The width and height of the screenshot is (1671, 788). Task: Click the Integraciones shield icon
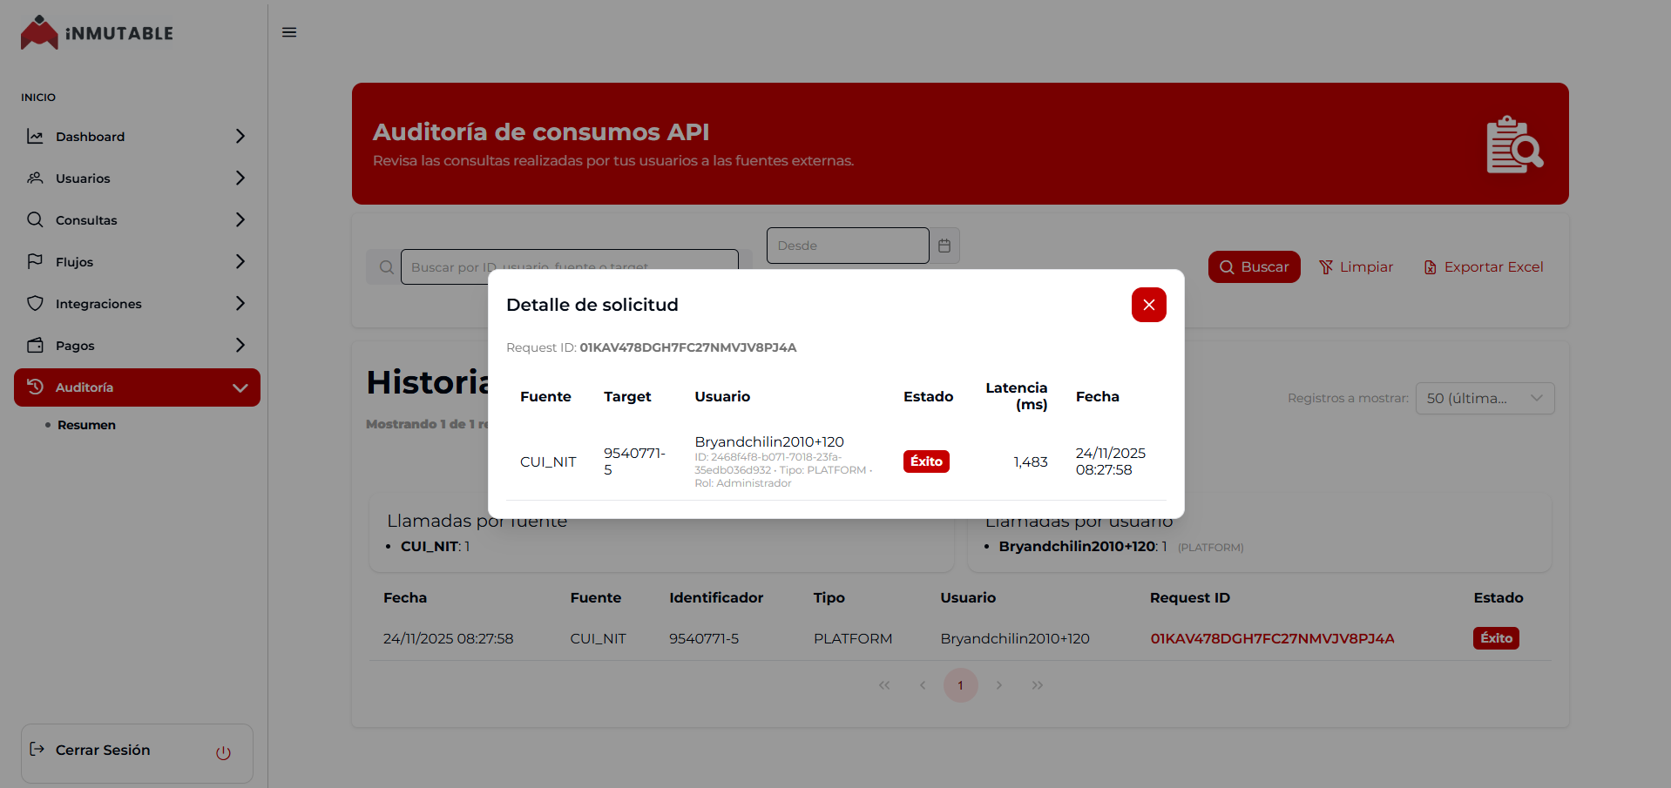point(35,303)
